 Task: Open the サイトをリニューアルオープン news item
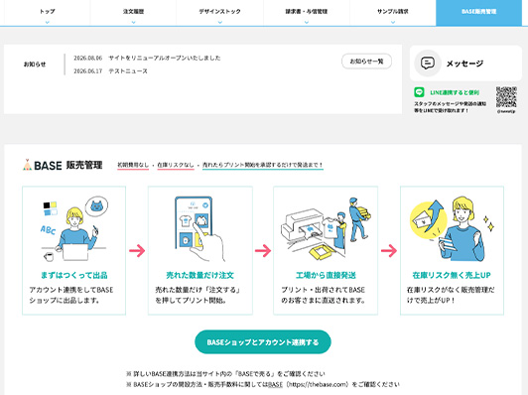tap(165, 58)
